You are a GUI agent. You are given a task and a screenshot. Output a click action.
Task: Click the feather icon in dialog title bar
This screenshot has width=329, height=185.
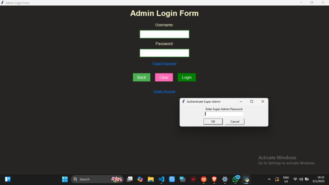coord(183,101)
